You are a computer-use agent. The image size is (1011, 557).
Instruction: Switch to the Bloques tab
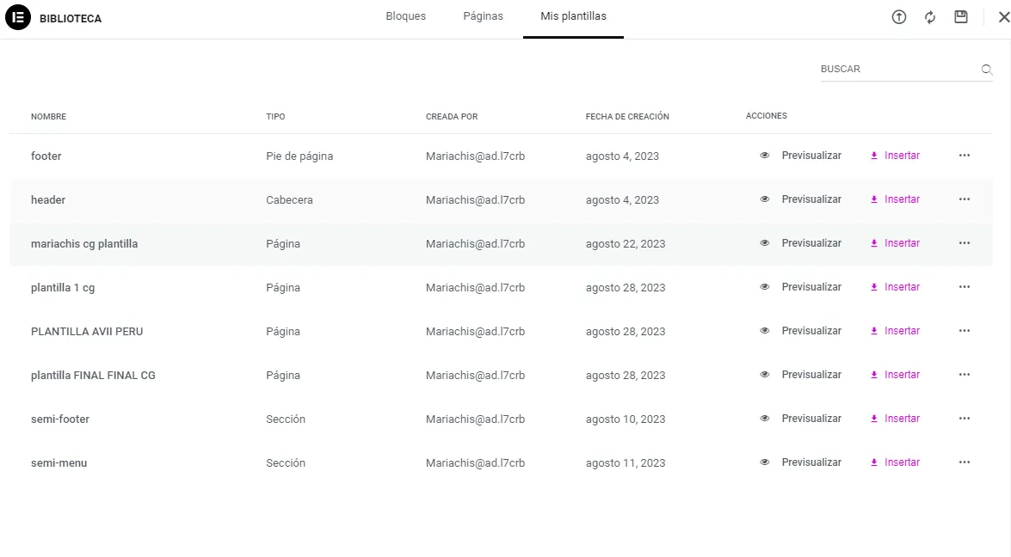(x=405, y=16)
